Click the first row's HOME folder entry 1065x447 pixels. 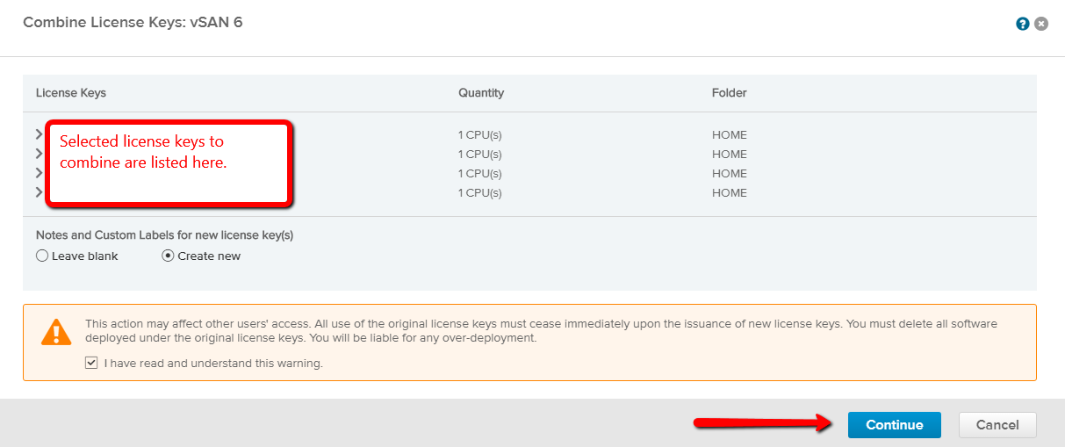(730, 135)
